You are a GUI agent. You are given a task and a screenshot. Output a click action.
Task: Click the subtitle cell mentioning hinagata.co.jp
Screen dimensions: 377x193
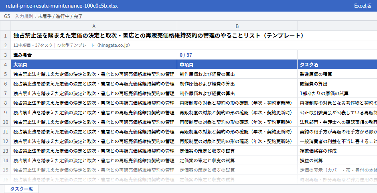194,45
